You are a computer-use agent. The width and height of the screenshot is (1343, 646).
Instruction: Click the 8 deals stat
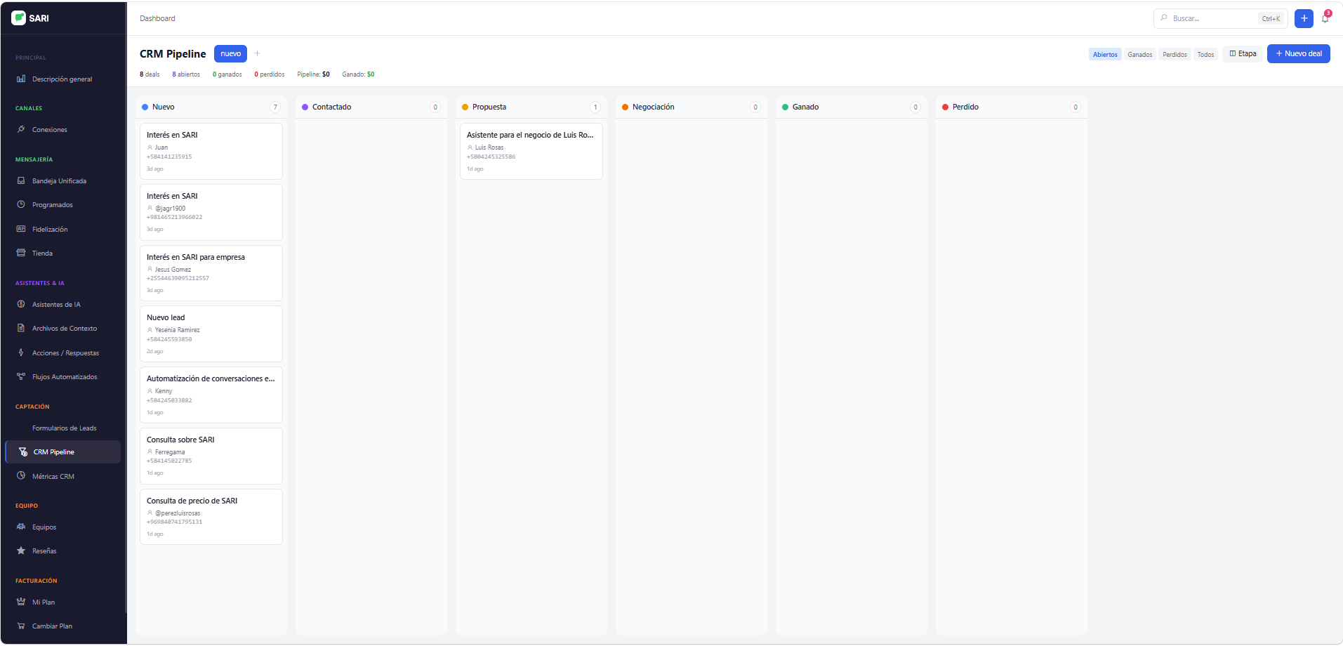(x=150, y=74)
